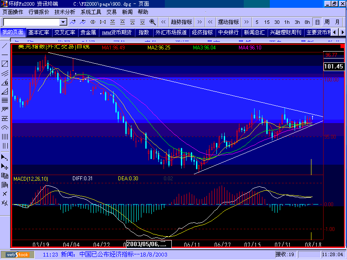Click the horizontal compress bowtie icon
347x260 pixels.
[x=103, y=22]
